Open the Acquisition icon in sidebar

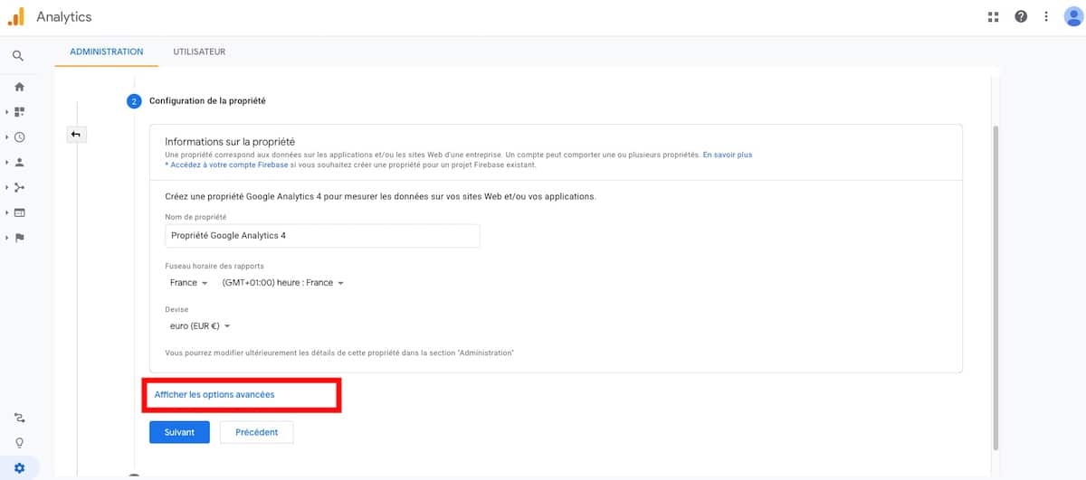click(x=19, y=187)
